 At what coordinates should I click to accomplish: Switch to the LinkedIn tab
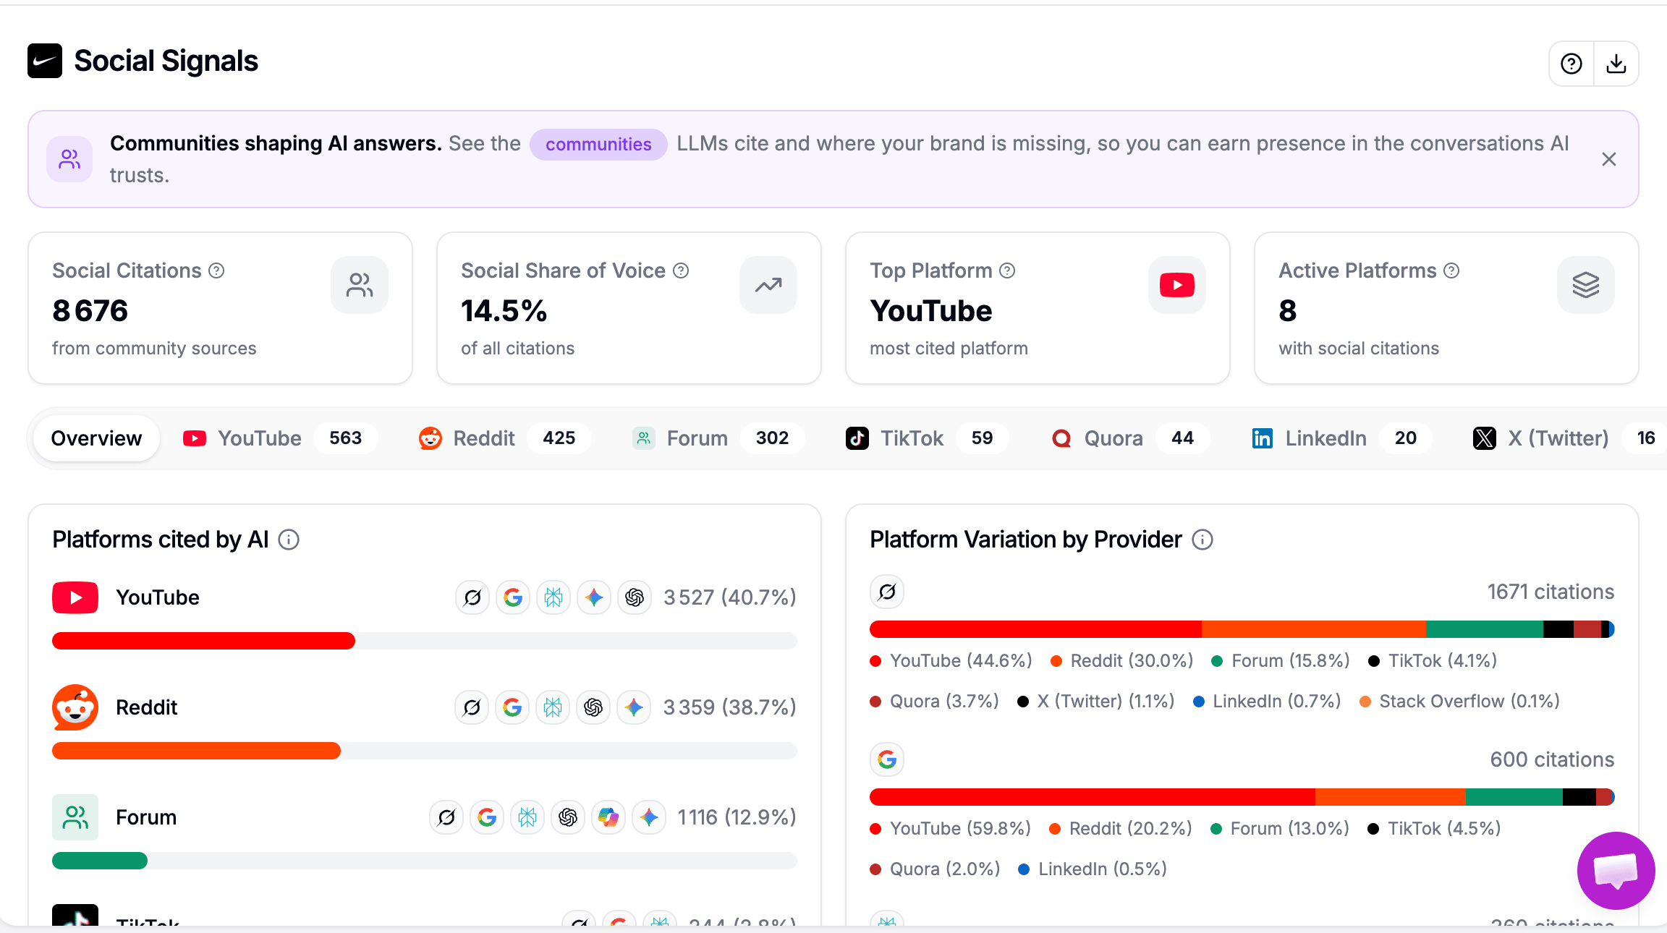pos(1341,438)
